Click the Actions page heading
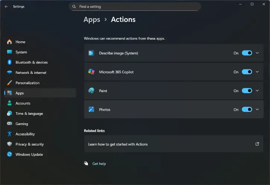Image resolution: width=270 pixels, height=185 pixels. [x=123, y=19]
